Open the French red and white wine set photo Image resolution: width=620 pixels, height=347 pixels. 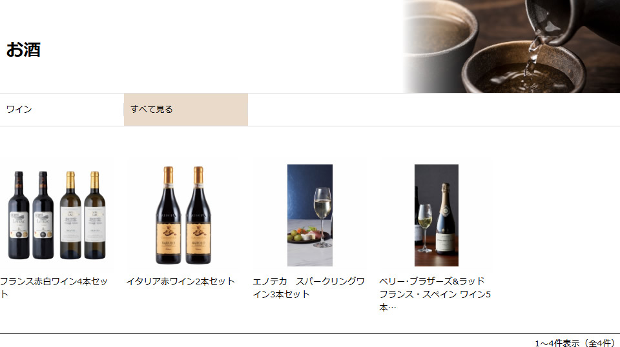point(57,215)
